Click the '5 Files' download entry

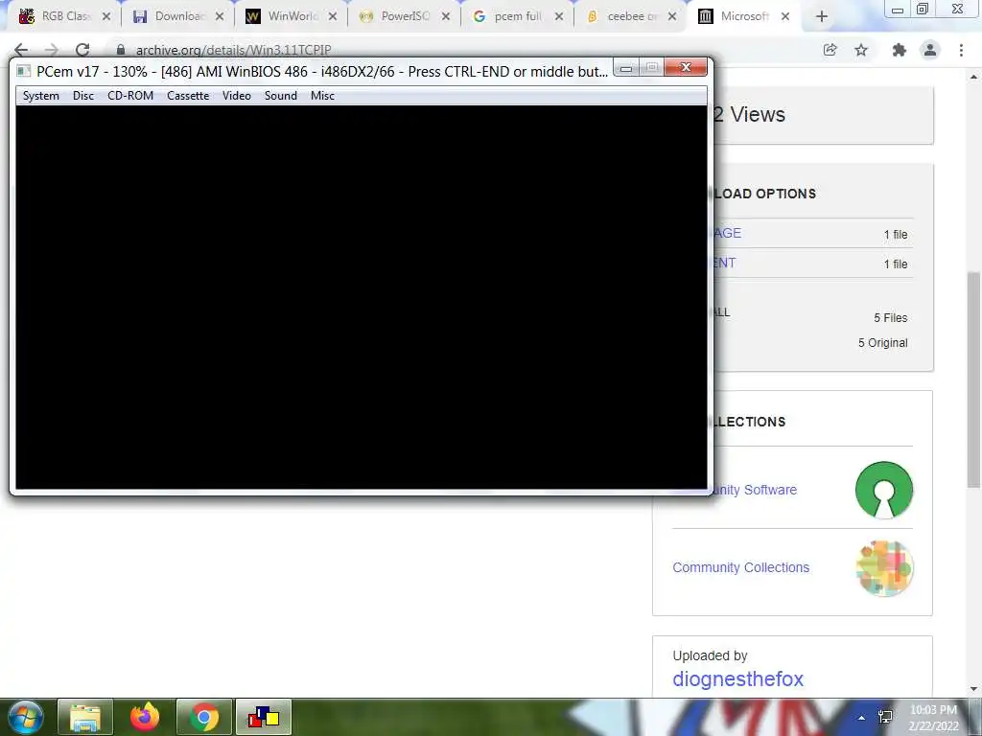[890, 318]
